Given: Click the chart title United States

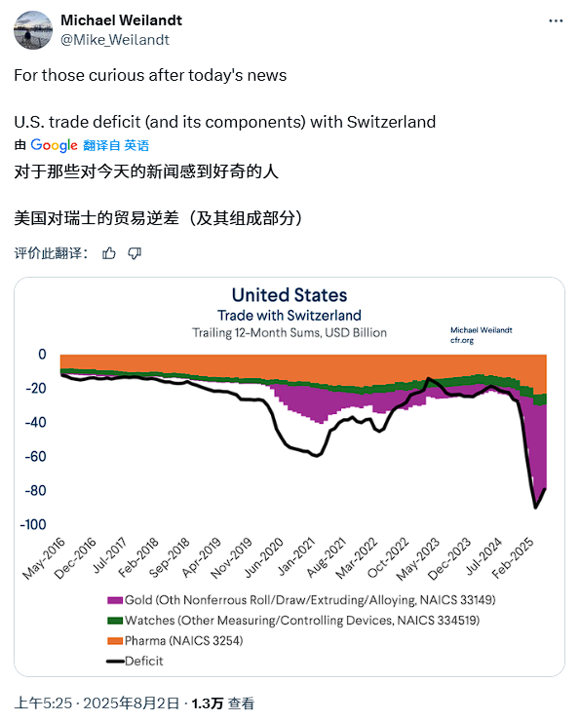Looking at the screenshot, I should (x=290, y=295).
